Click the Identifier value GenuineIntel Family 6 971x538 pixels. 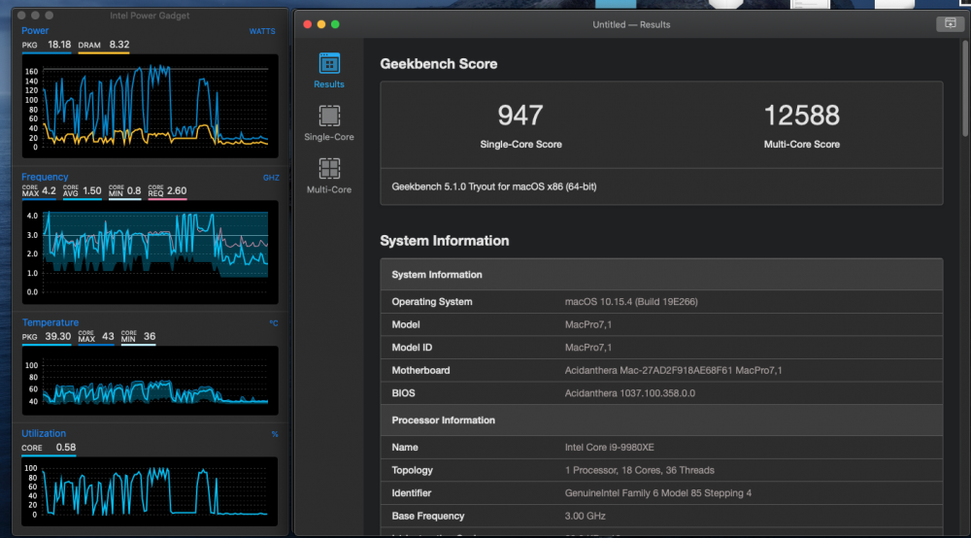[657, 492]
